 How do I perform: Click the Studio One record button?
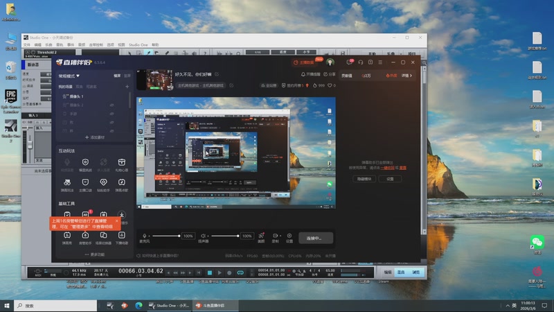[x=229, y=272]
